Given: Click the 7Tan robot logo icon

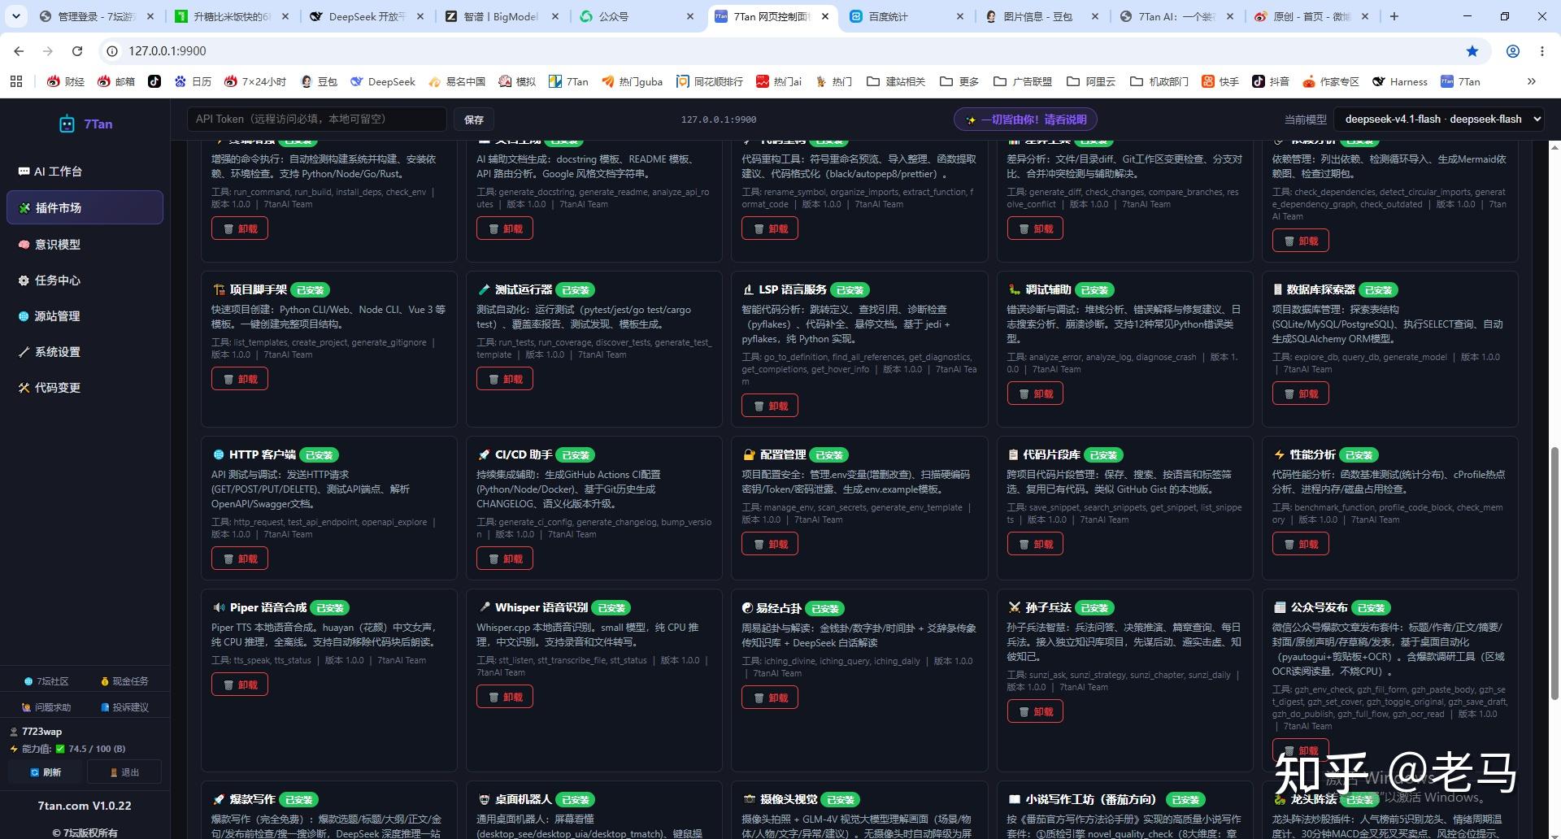Looking at the screenshot, I should [x=67, y=124].
